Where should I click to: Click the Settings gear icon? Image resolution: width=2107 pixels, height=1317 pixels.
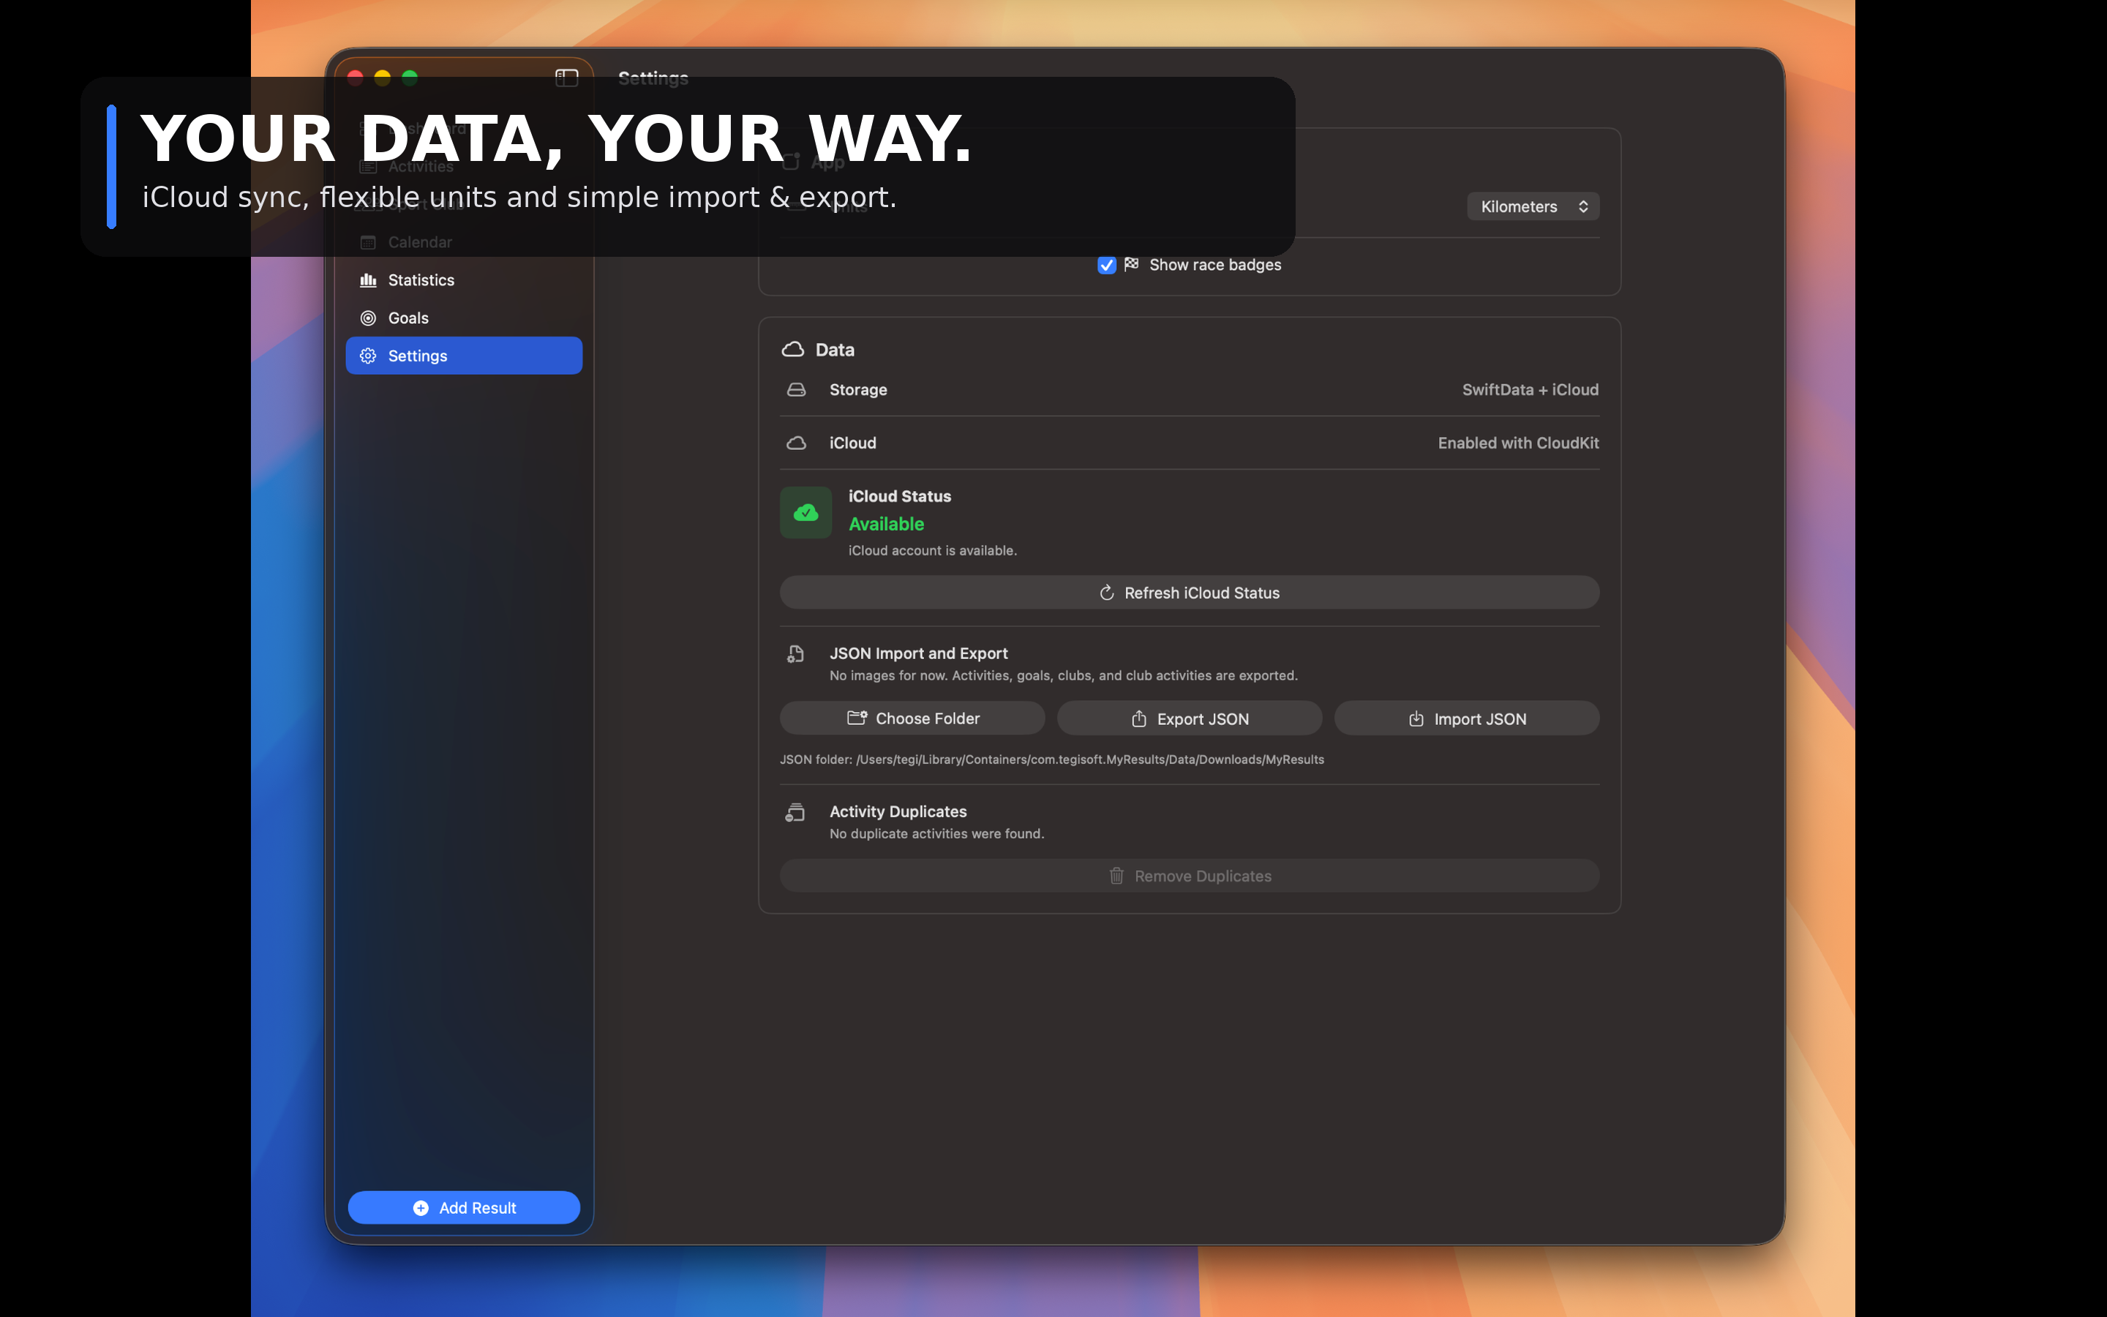[368, 356]
